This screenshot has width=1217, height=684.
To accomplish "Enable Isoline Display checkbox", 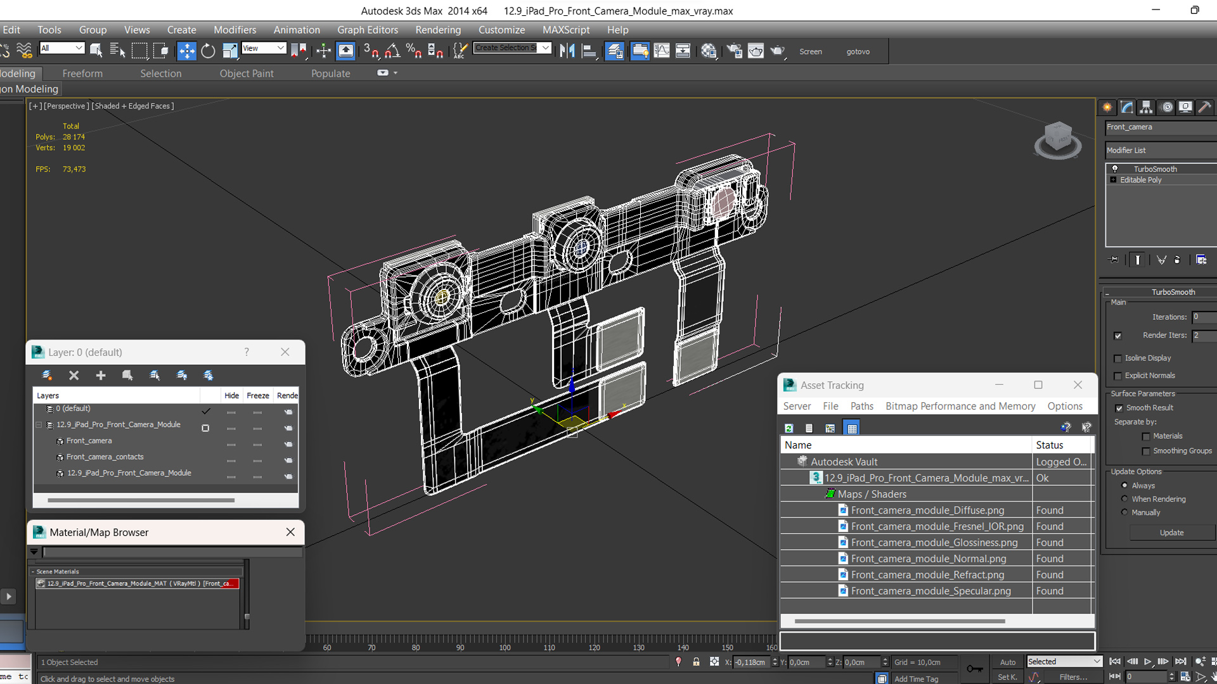I will pyautogui.click(x=1117, y=358).
